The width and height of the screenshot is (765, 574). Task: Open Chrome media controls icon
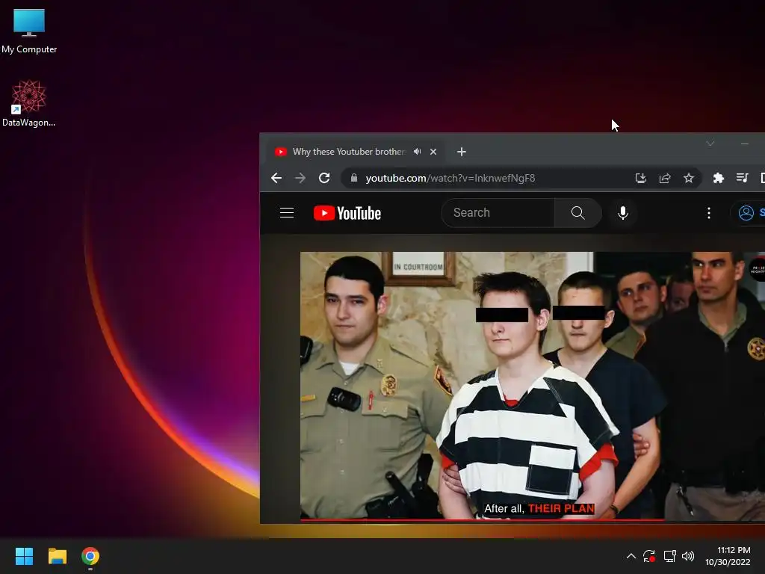click(742, 178)
